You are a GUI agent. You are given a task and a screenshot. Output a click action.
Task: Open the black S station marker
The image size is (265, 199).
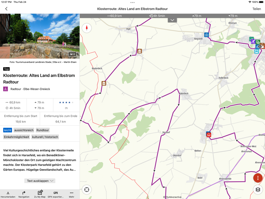(260, 46)
